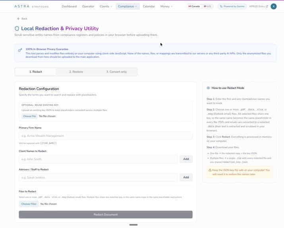
Task: Add the client name to redact
Action: (x=186, y=159)
